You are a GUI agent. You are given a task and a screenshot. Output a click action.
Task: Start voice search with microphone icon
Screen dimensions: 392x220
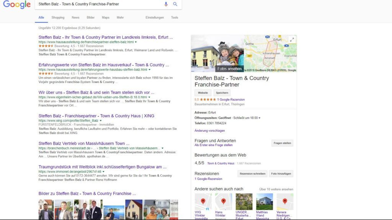(166, 4)
